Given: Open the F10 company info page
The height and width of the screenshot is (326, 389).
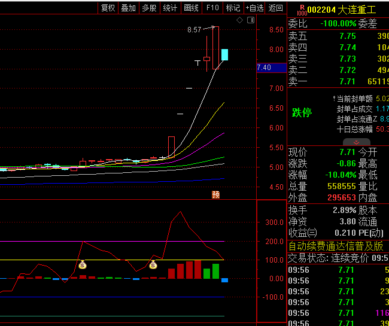Looking at the screenshot, I should pyautogui.click(x=212, y=8).
